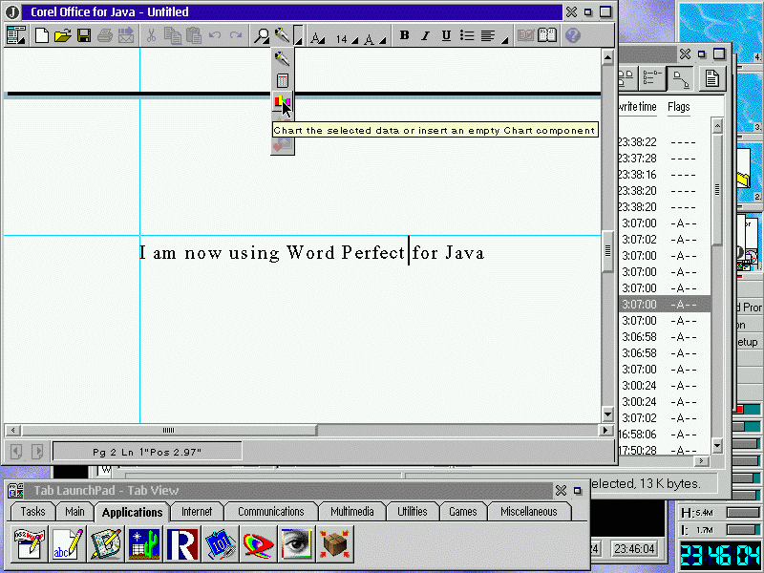Click the 'Flags' column header in back window
Screen dimensions: 764x573
tap(679, 106)
